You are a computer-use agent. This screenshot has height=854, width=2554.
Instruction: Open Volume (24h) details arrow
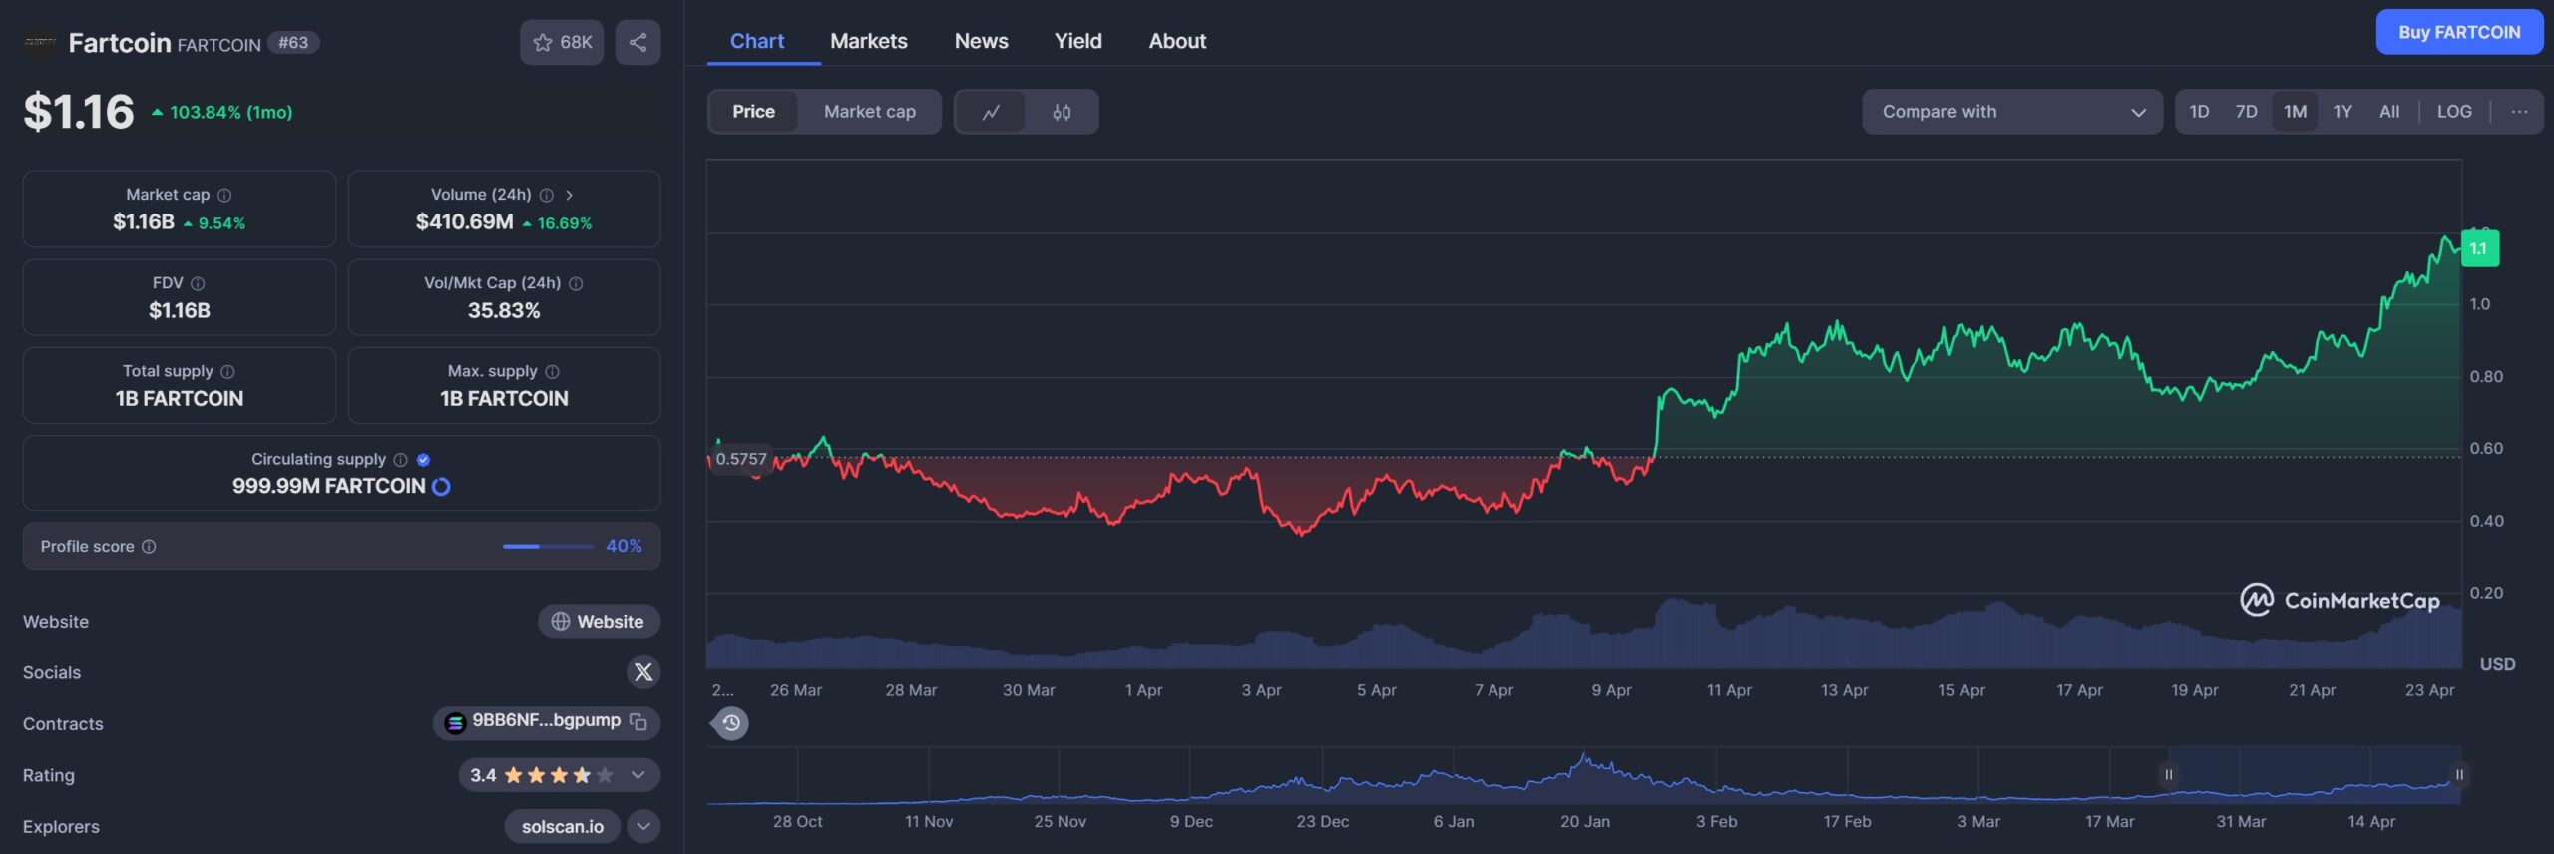[569, 195]
